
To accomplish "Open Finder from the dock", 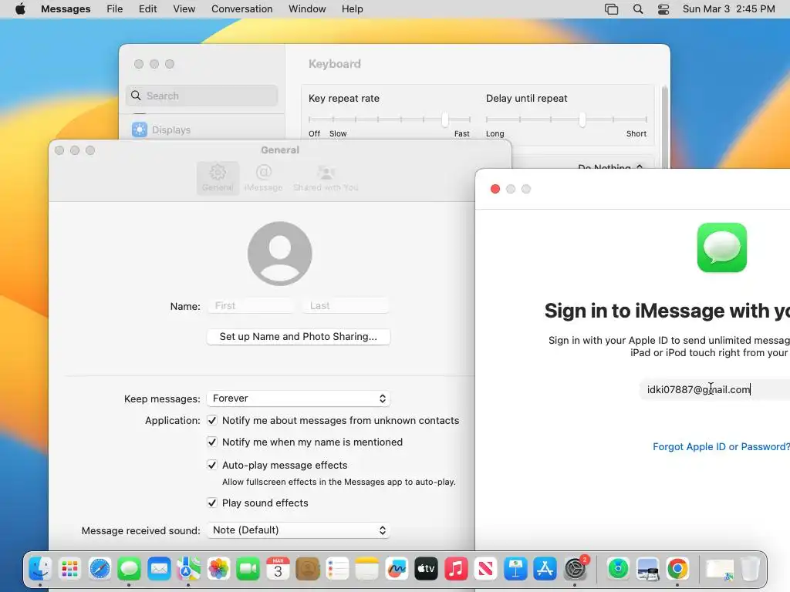I will click(40, 569).
